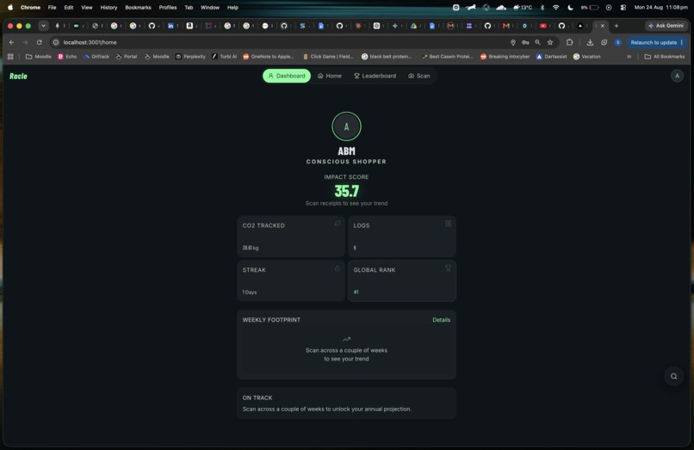
Task: Open the Turbi AI bookmark
Action: click(x=224, y=57)
